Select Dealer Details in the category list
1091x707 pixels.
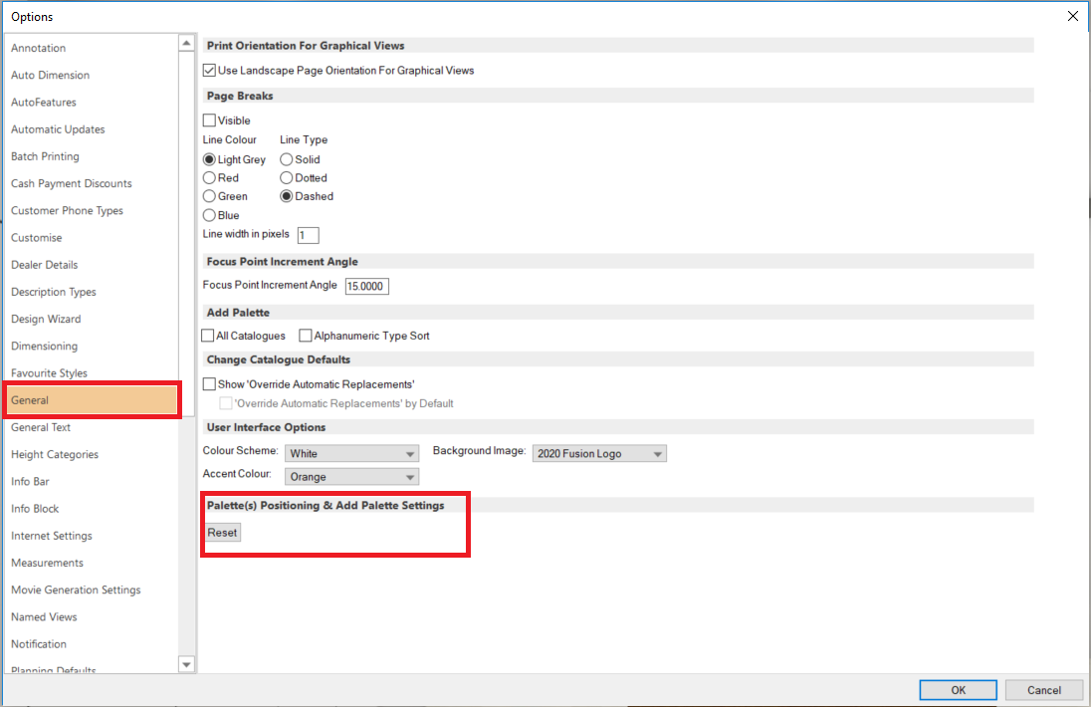45,265
